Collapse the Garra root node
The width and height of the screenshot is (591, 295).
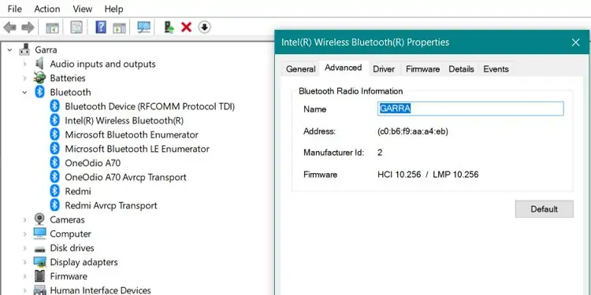click(9, 50)
